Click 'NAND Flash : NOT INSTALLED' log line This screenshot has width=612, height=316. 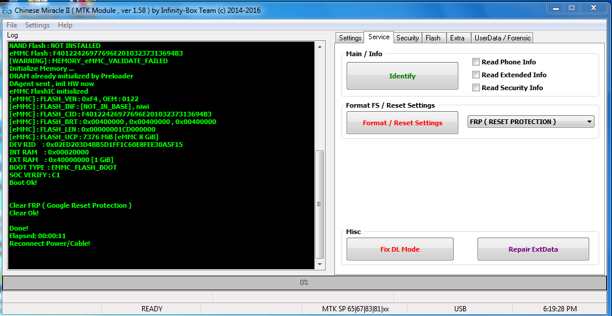pyautogui.click(x=54, y=45)
